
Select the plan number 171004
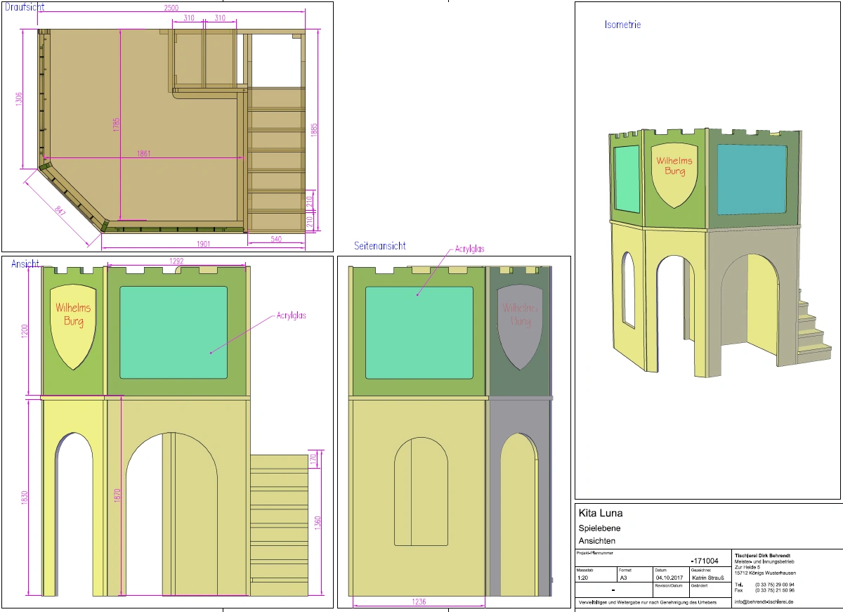705,561
